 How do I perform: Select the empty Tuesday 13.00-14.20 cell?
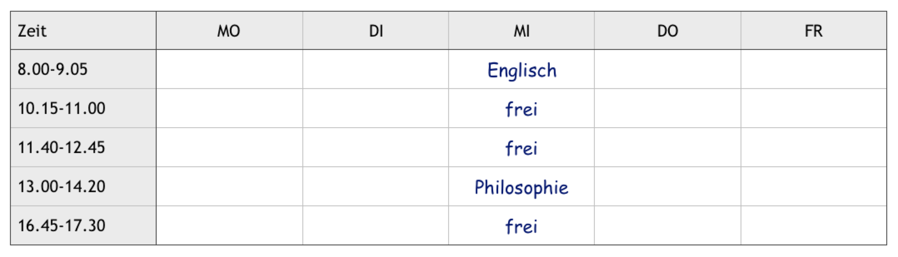pyautogui.click(x=376, y=186)
